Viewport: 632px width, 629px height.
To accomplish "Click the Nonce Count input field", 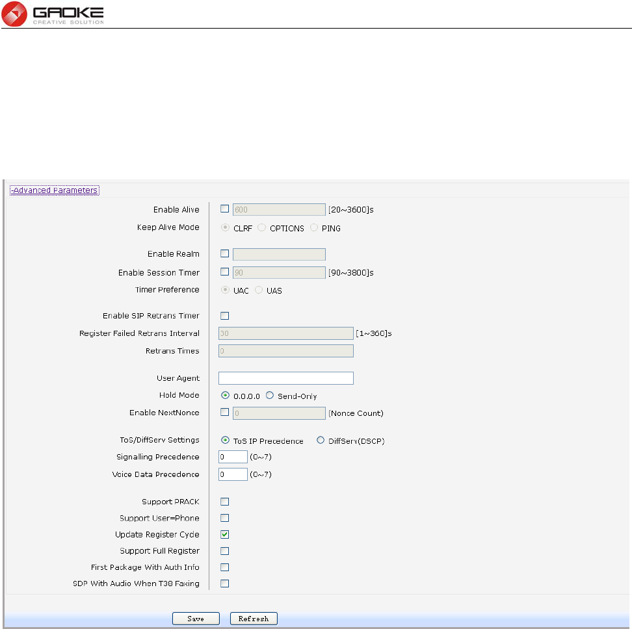I will [x=279, y=413].
